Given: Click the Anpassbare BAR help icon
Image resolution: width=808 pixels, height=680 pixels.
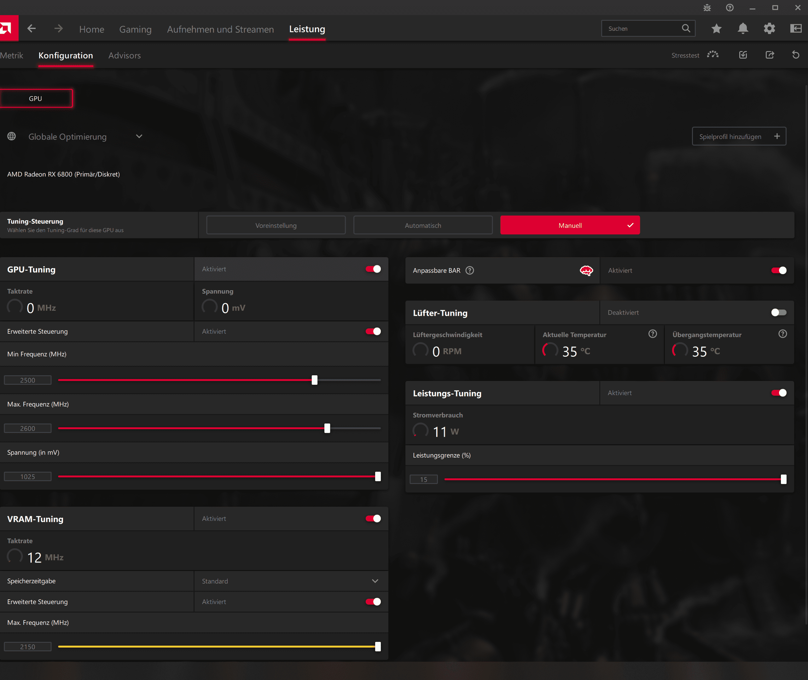Looking at the screenshot, I should click(469, 271).
